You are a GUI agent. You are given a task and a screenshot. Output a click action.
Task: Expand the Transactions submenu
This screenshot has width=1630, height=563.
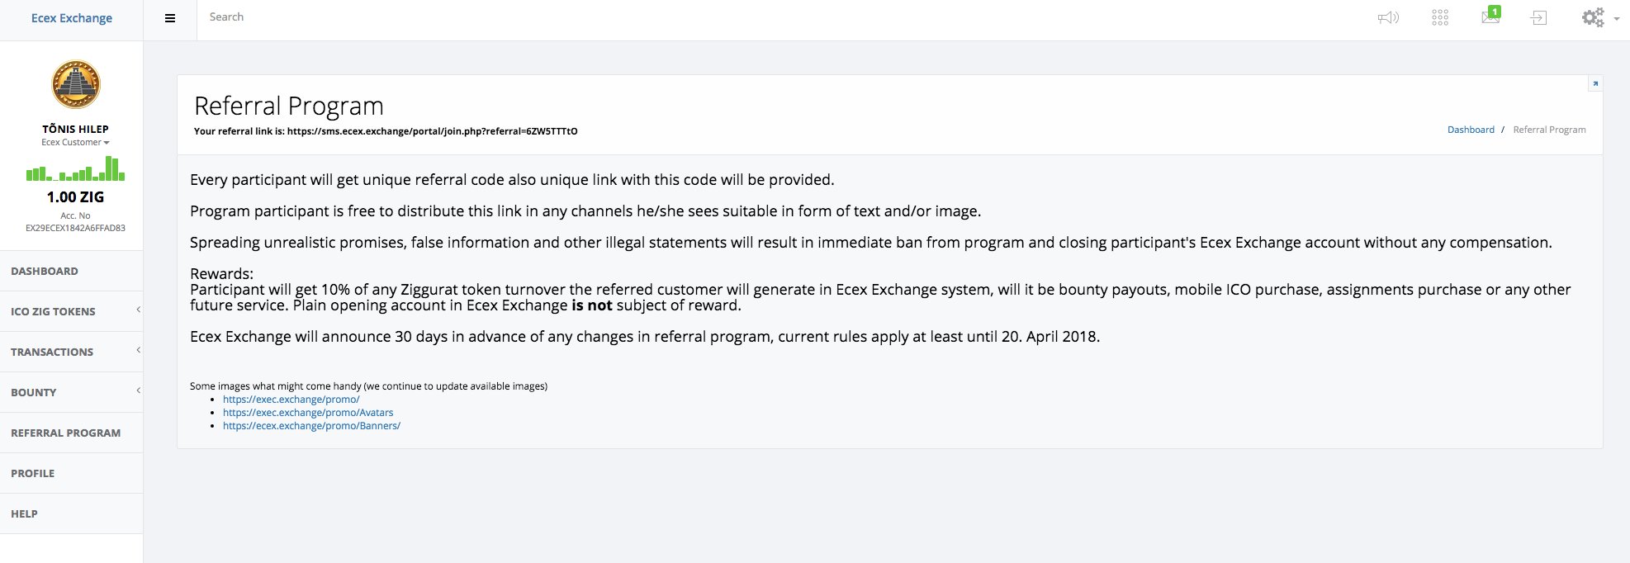click(x=71, y=352)
